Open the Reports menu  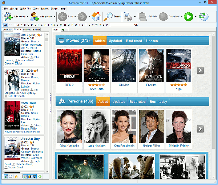coord(45,9)
